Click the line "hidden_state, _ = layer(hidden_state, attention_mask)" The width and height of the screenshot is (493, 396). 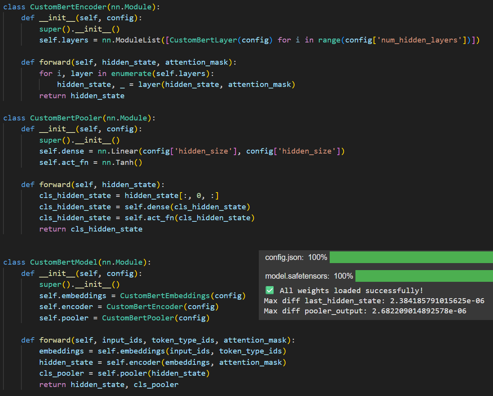click(x=176, y=85)
